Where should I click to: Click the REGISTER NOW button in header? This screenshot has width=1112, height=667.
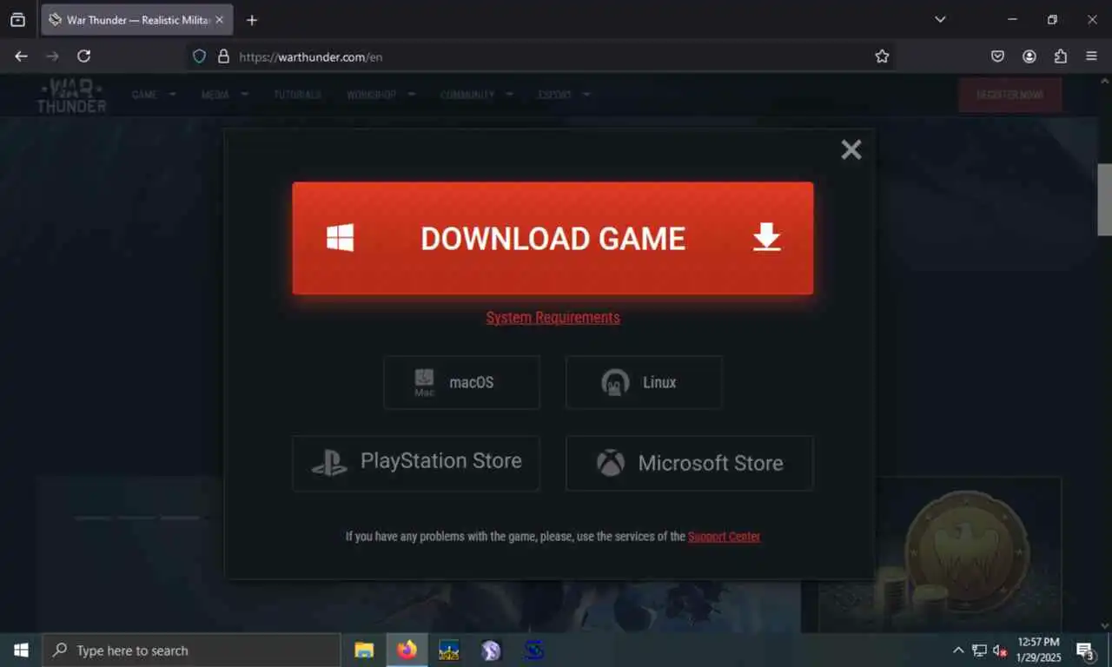coord(1009,95)
